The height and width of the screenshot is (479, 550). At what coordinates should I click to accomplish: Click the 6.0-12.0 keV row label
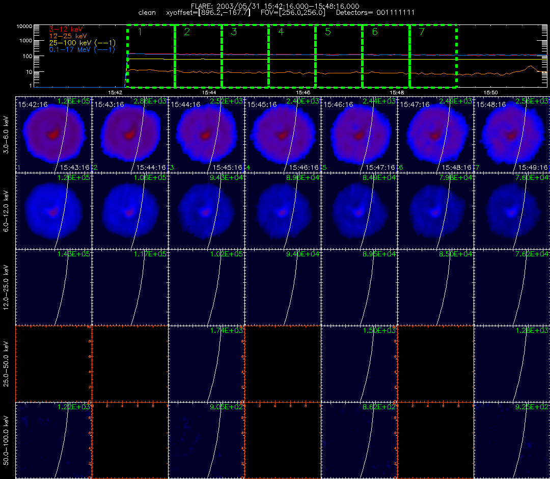pos(6,211)
